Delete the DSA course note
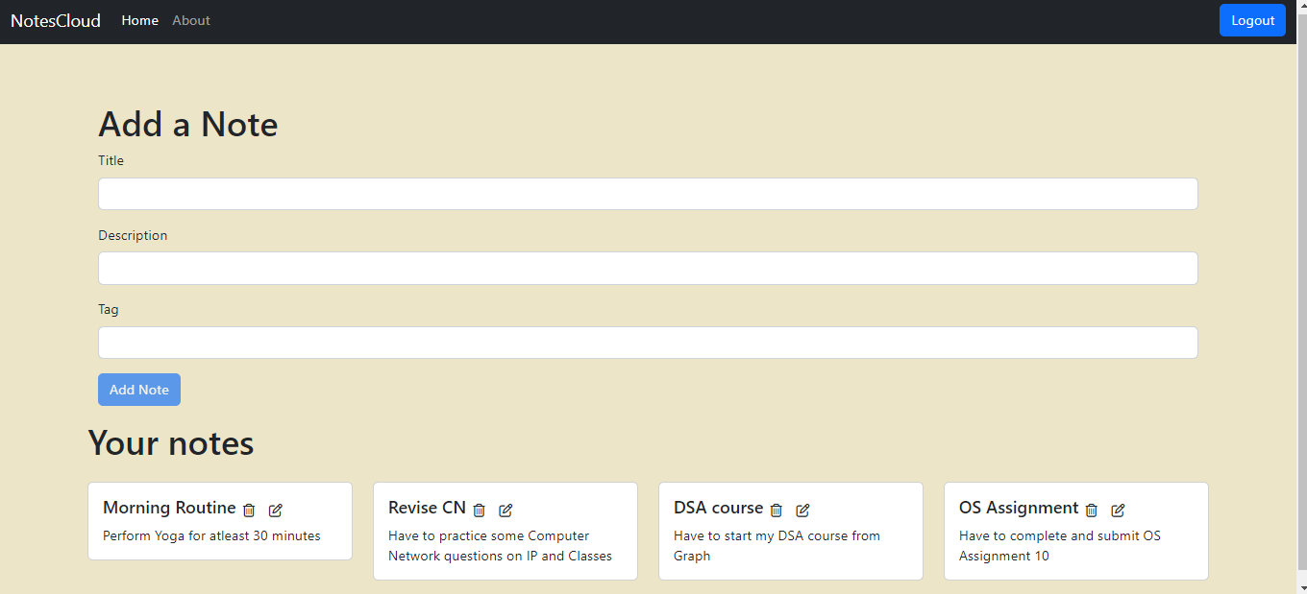The image size is (1307, 594). 777,511
